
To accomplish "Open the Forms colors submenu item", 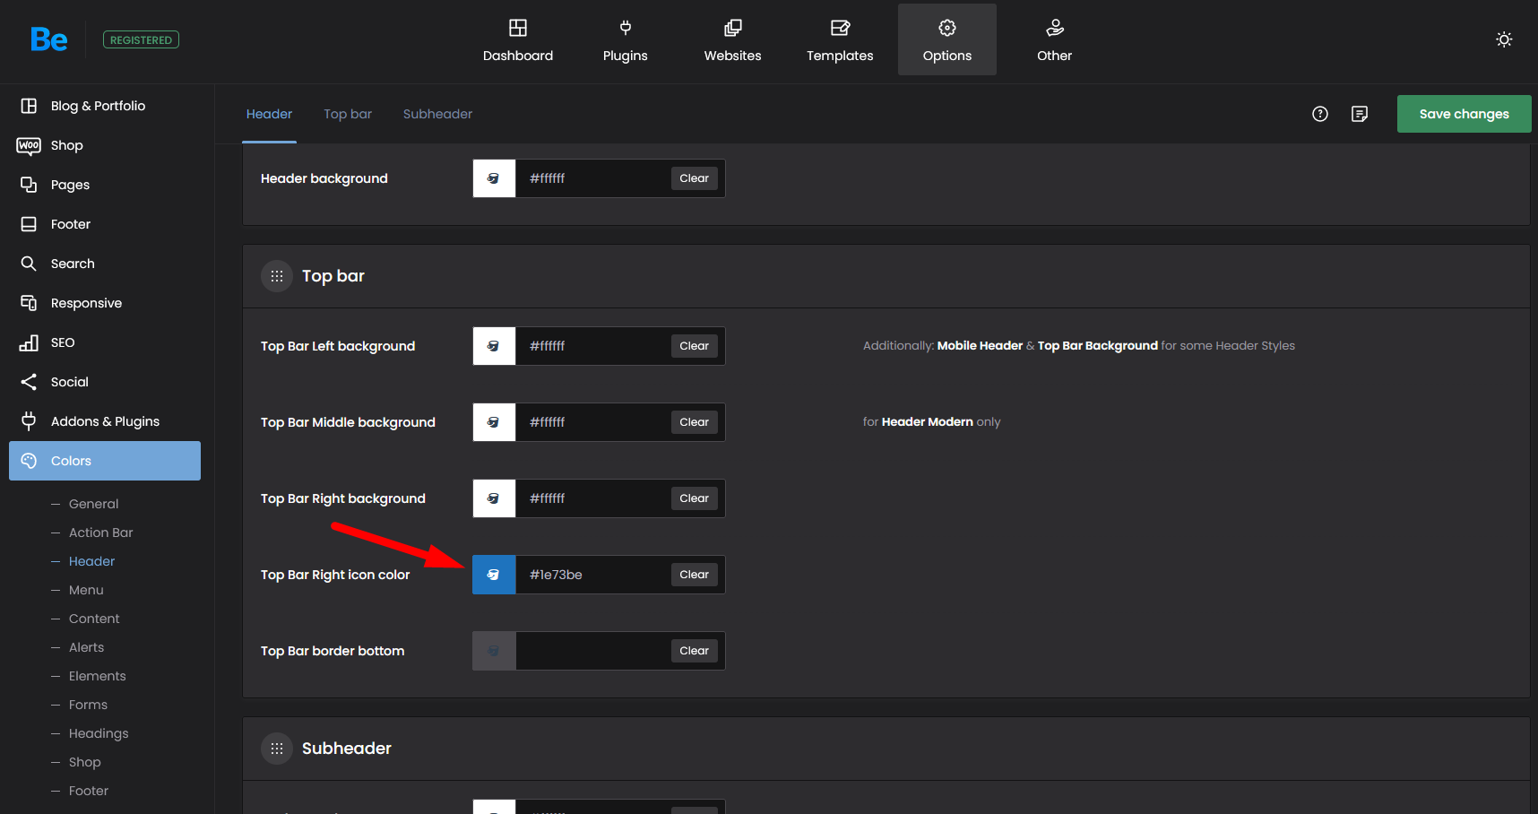I will (88, 705).
